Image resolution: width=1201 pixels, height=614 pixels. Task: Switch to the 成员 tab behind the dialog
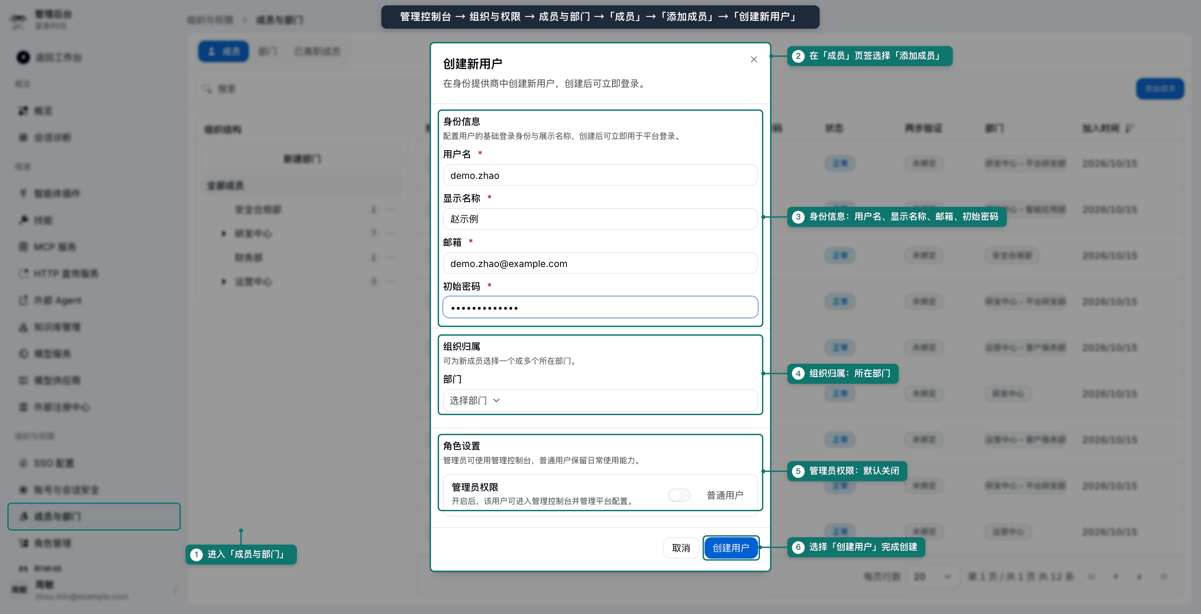click(223, 51)
